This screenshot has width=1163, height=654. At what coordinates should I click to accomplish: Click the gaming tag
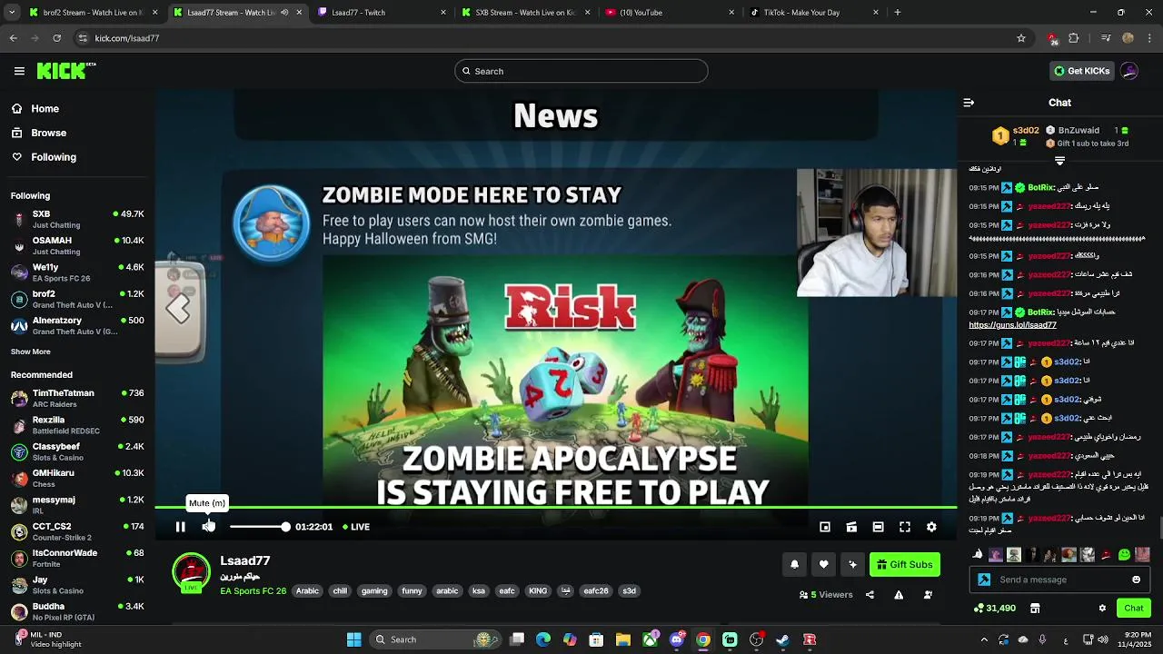click(374, 591)
